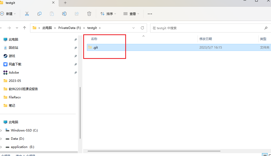
Task: Open 回收站 in the sidebar
Action: [13, 48]
